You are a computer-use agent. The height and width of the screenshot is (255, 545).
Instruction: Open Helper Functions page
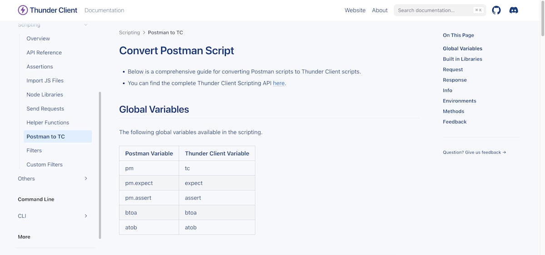click(48, 123)
